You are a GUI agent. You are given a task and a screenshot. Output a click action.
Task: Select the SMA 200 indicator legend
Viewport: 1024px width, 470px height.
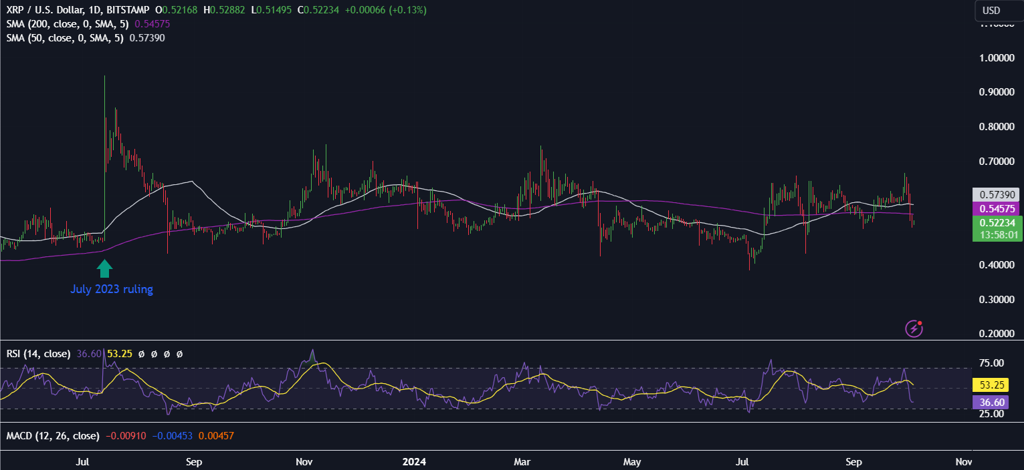coord(68,24)
